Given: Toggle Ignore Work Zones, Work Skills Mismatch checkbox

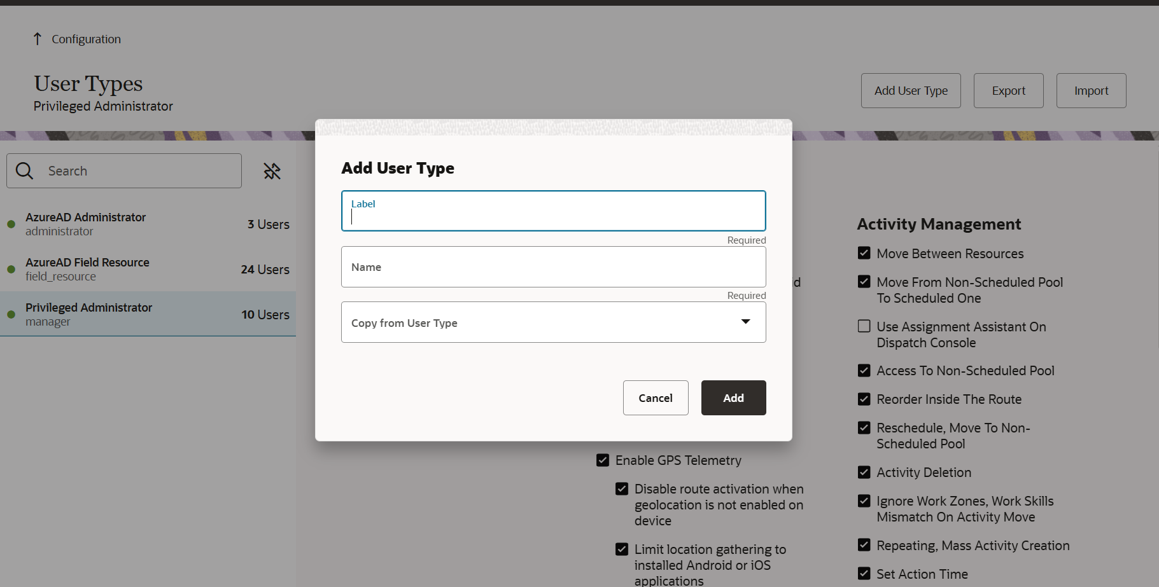Looking at the screenshot, I should click(864, 501).
